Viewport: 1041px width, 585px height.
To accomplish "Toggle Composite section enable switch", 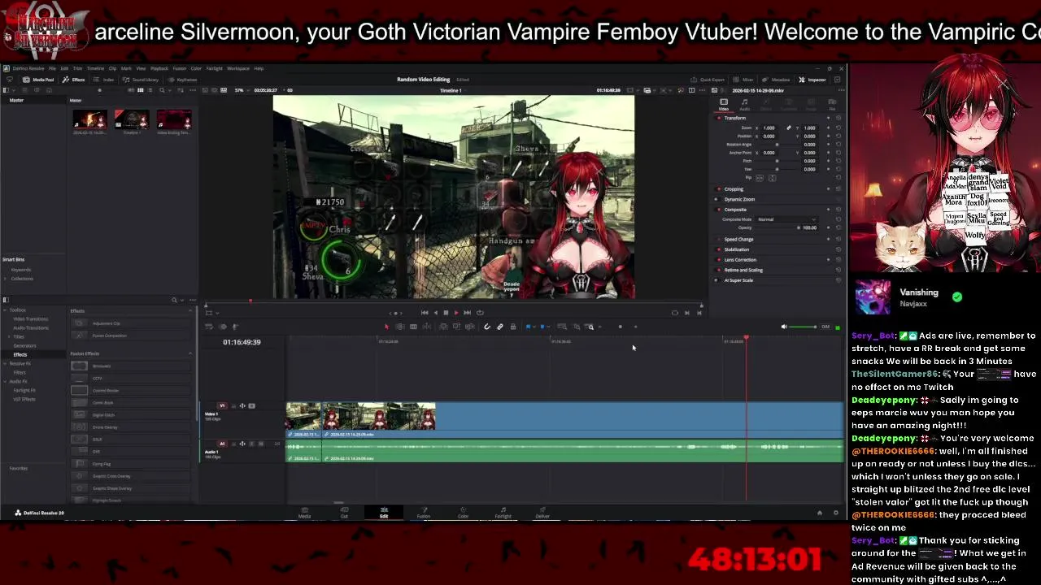I will [x=719, y=210].
